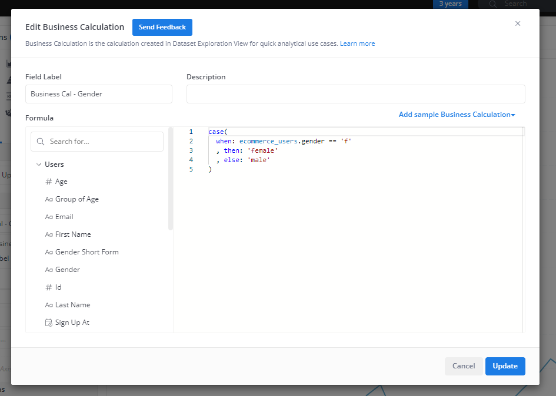Viewport: 556px width, 396px height.
Task: Close the Edit Business Calculation dialog
Action: click(x=518, y=24)
